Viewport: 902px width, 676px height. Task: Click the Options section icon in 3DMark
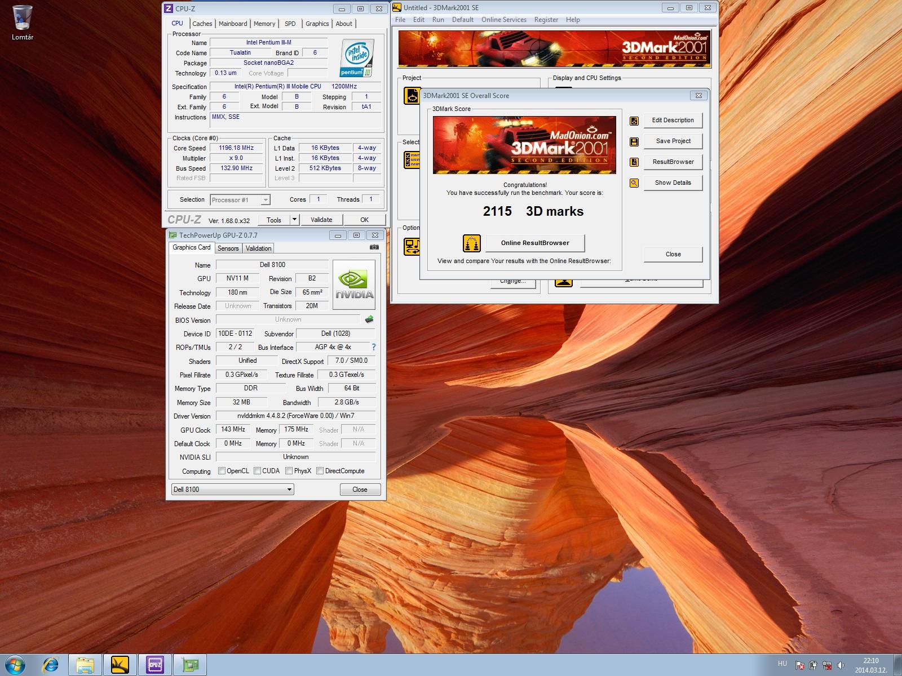pos(411,247)
